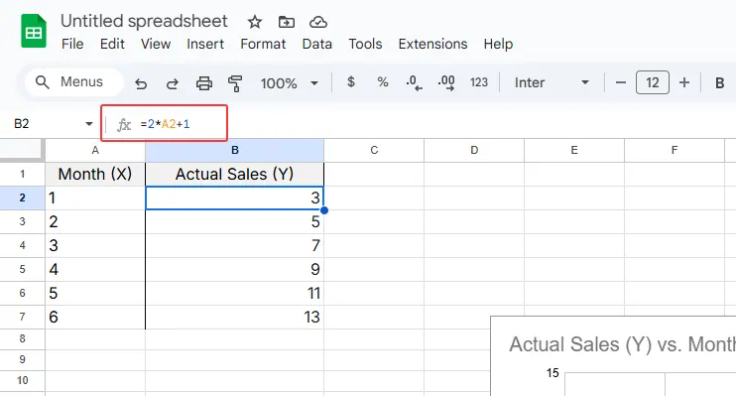Select the Month (X) header cell
This screenshot has width=736, height=396.
[x=95, y=175]
